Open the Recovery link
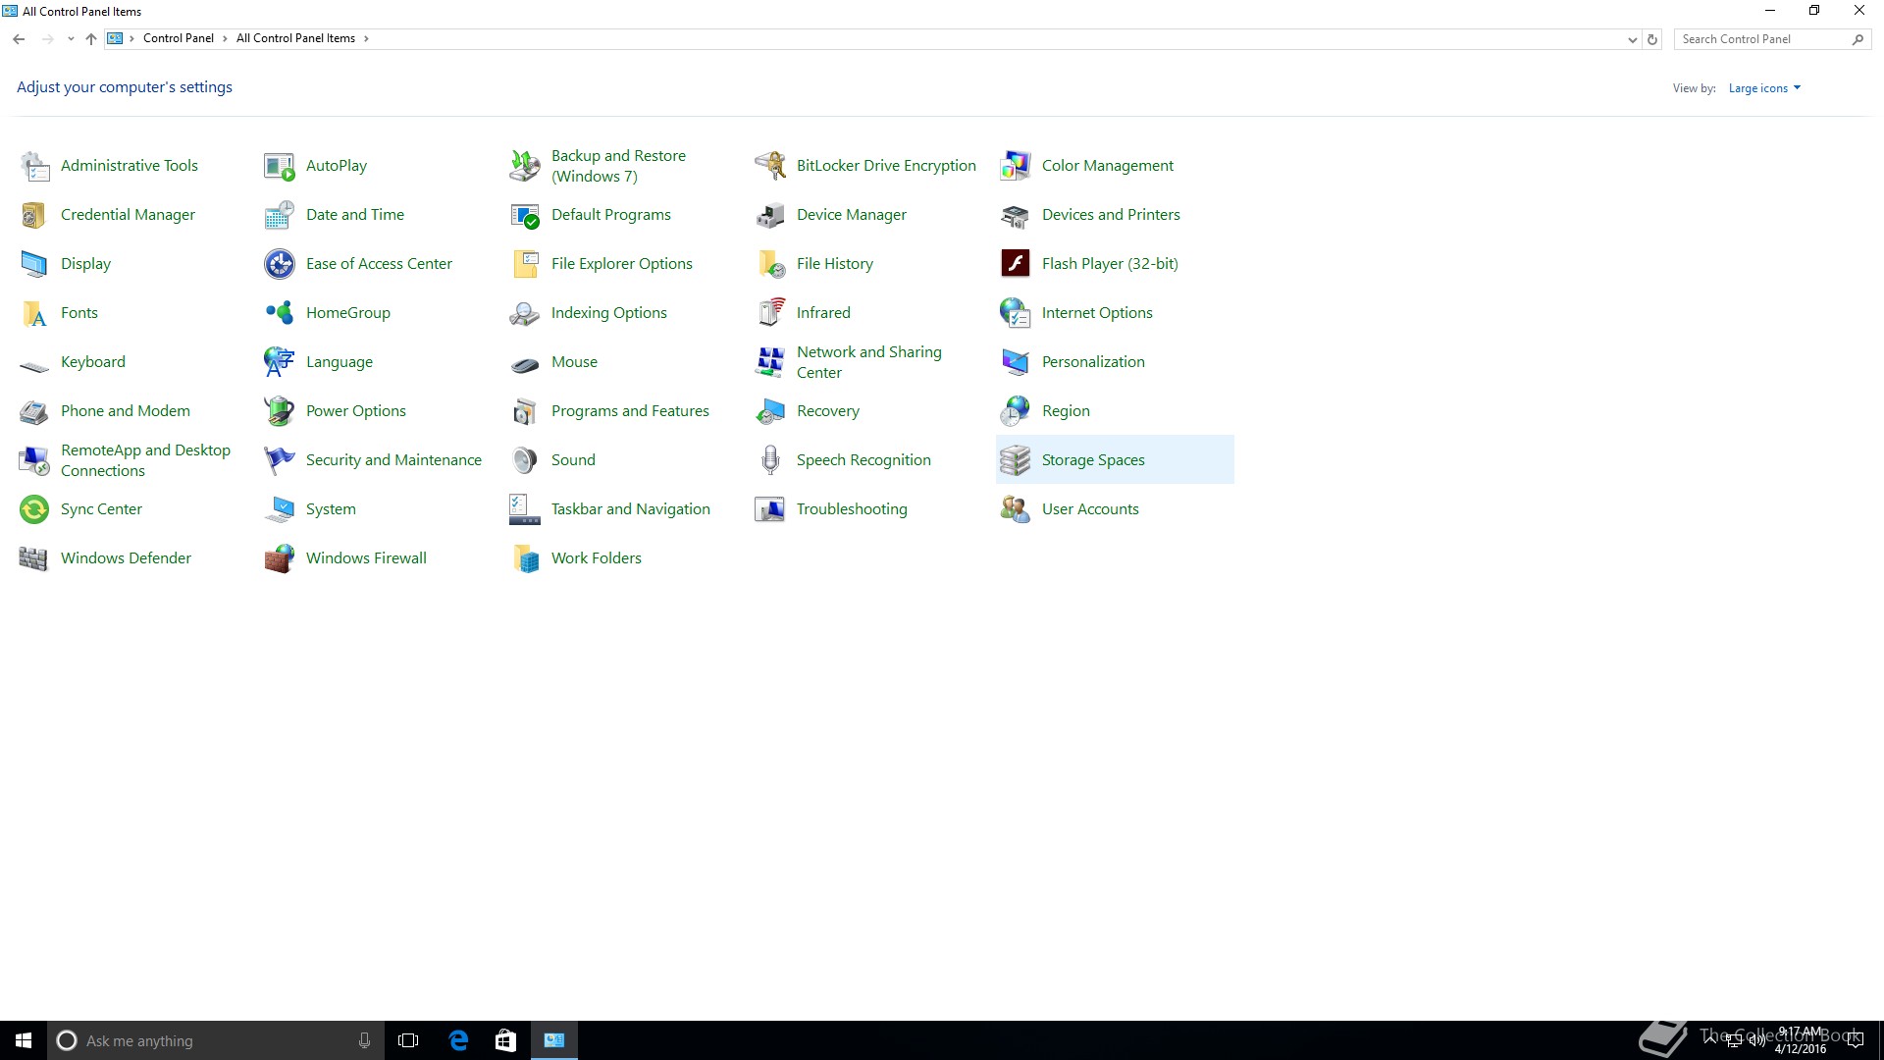 click(x=828, y=411)
